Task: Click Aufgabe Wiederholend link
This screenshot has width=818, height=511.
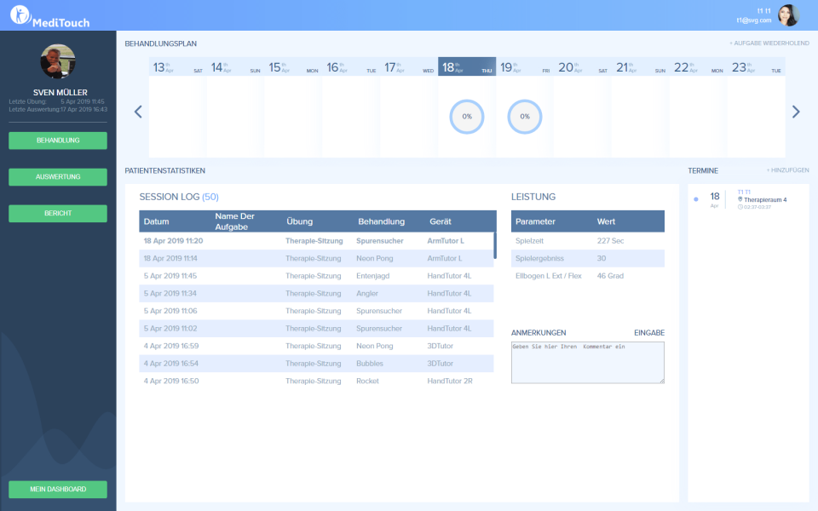Action: tap(769, 43)
